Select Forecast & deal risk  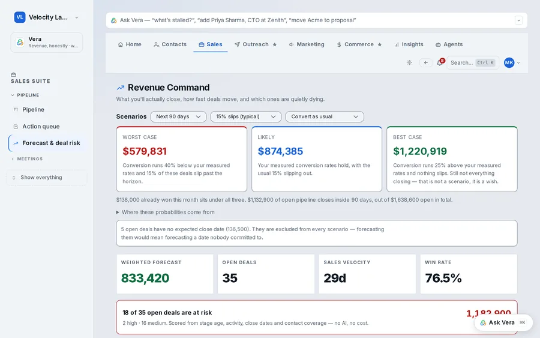click(x=47, y=143)
